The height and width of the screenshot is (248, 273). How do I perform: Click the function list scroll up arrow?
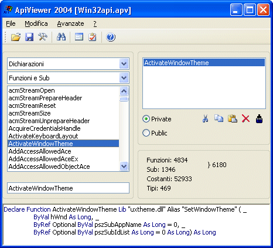pos(124,91)
